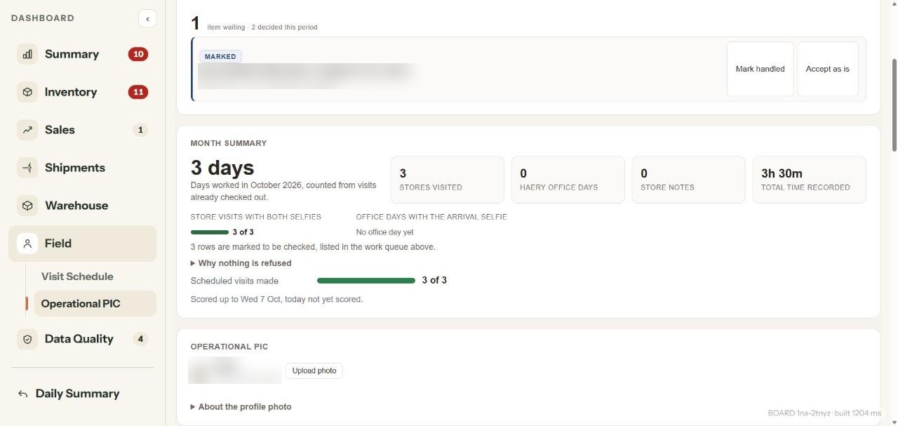The width and height of the screenshot is (898, 426).
Task: Click the Data Quality shield icon
Action: pos(27,339)
